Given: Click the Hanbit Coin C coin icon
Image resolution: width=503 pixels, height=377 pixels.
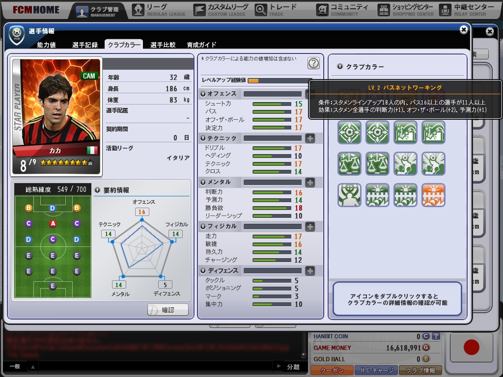Looking at the screenshot, I should pos(426,336).
